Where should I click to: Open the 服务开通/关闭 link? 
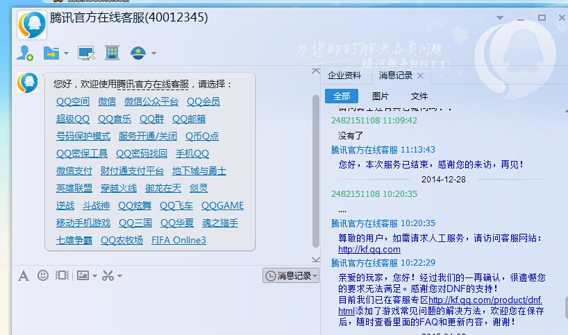click(148, 137)
